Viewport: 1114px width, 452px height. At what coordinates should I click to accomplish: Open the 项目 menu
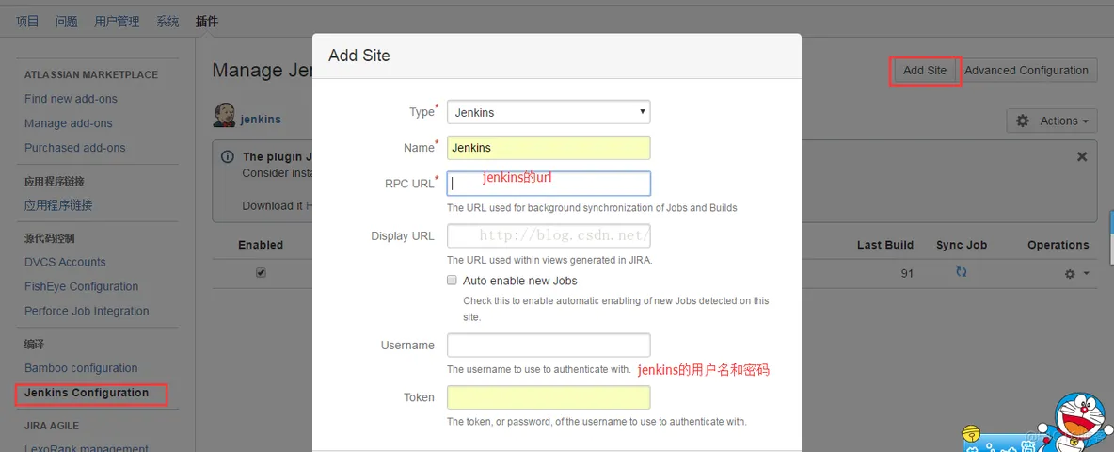(x=27, y=22)
